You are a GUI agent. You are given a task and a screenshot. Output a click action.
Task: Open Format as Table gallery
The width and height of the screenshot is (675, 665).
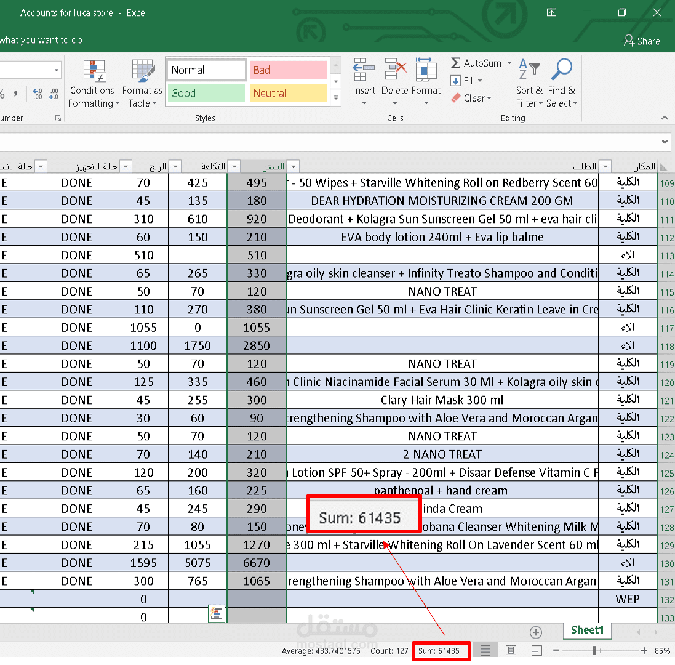coord(142,84)
